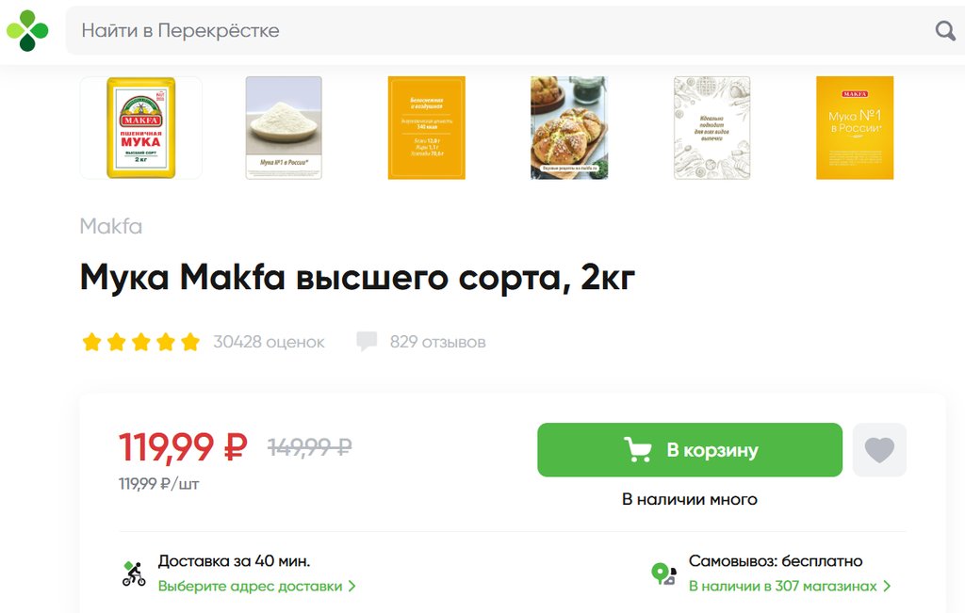This screenshot has height=613, width=965.
Task: Open the Makfa brand link
Action: point(111,226)
